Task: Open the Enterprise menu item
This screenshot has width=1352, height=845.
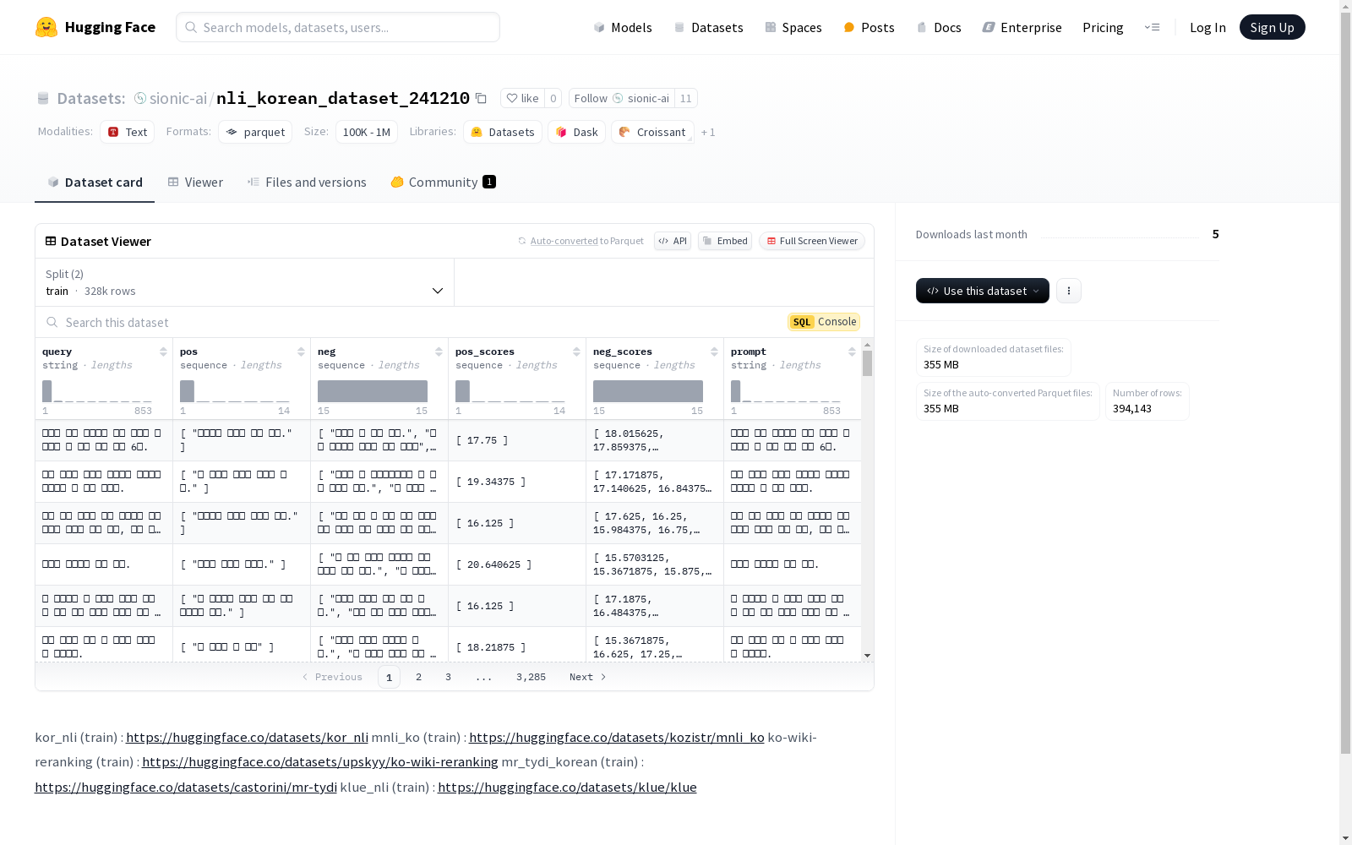Action: click(x=1022, y=27)
